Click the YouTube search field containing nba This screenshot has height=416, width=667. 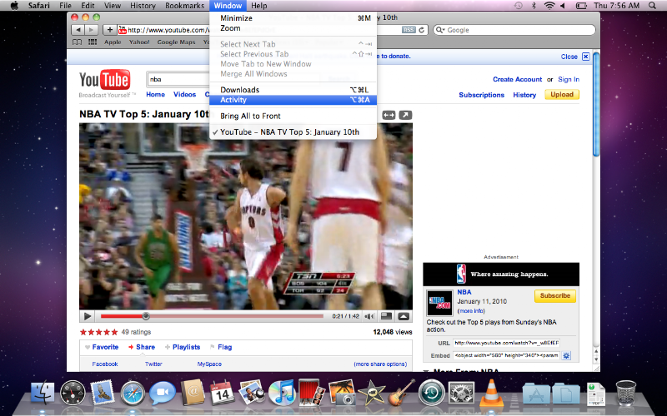point(178,79)
